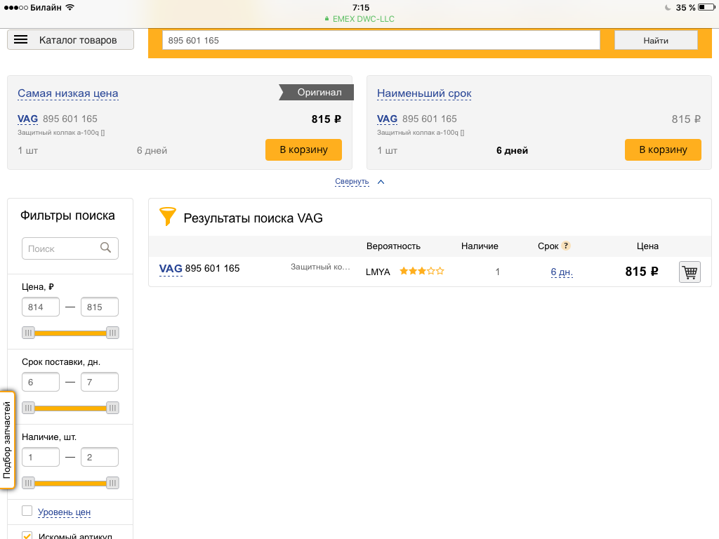Toggle the Уровень цен checkbox
719x539 pixels.
tap(27, 511)
